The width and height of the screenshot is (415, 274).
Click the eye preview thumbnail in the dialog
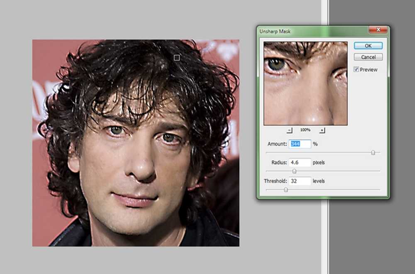[306, 83]
